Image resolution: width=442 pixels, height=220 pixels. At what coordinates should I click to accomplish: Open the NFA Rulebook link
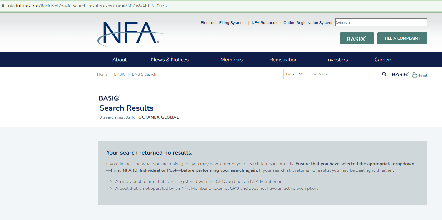click(x=264, y=23)
